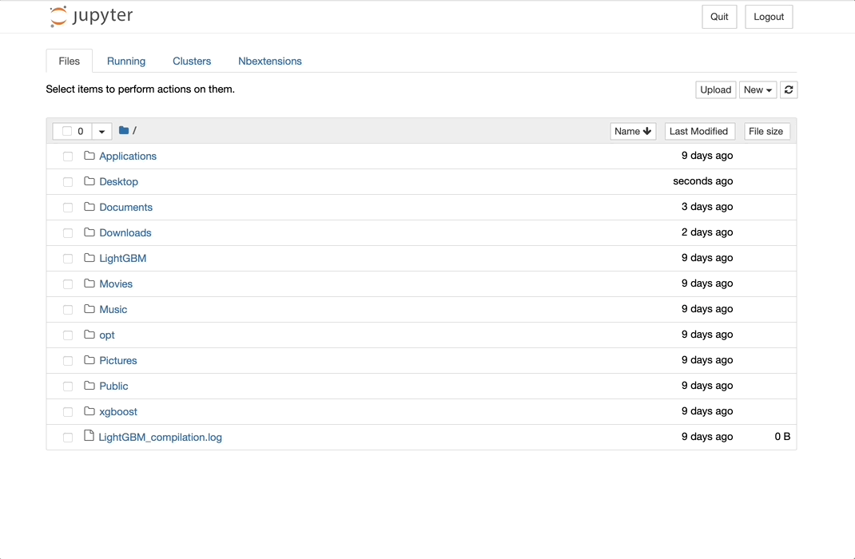Viewport: 855px width, 559px height.
Task: Expand the selection type dropdown arrow
Action: click(x=101, y=132)
